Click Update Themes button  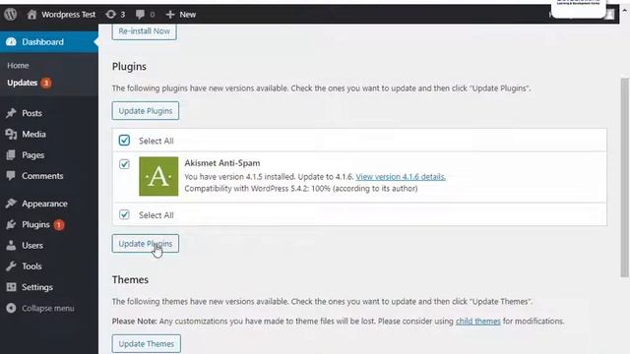pyautogui.click(x=147, y=344)
